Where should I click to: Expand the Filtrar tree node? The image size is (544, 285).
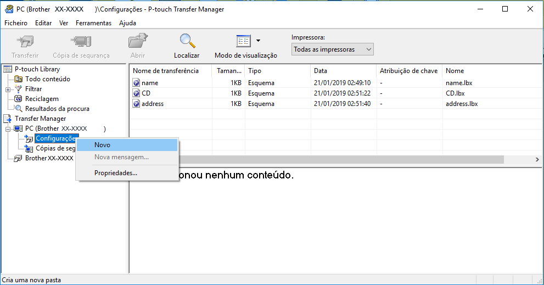point(8,90)
